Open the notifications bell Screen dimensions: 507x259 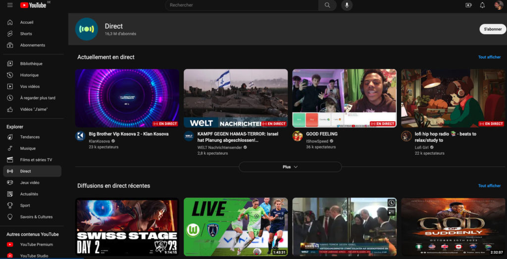pos(482,5)
